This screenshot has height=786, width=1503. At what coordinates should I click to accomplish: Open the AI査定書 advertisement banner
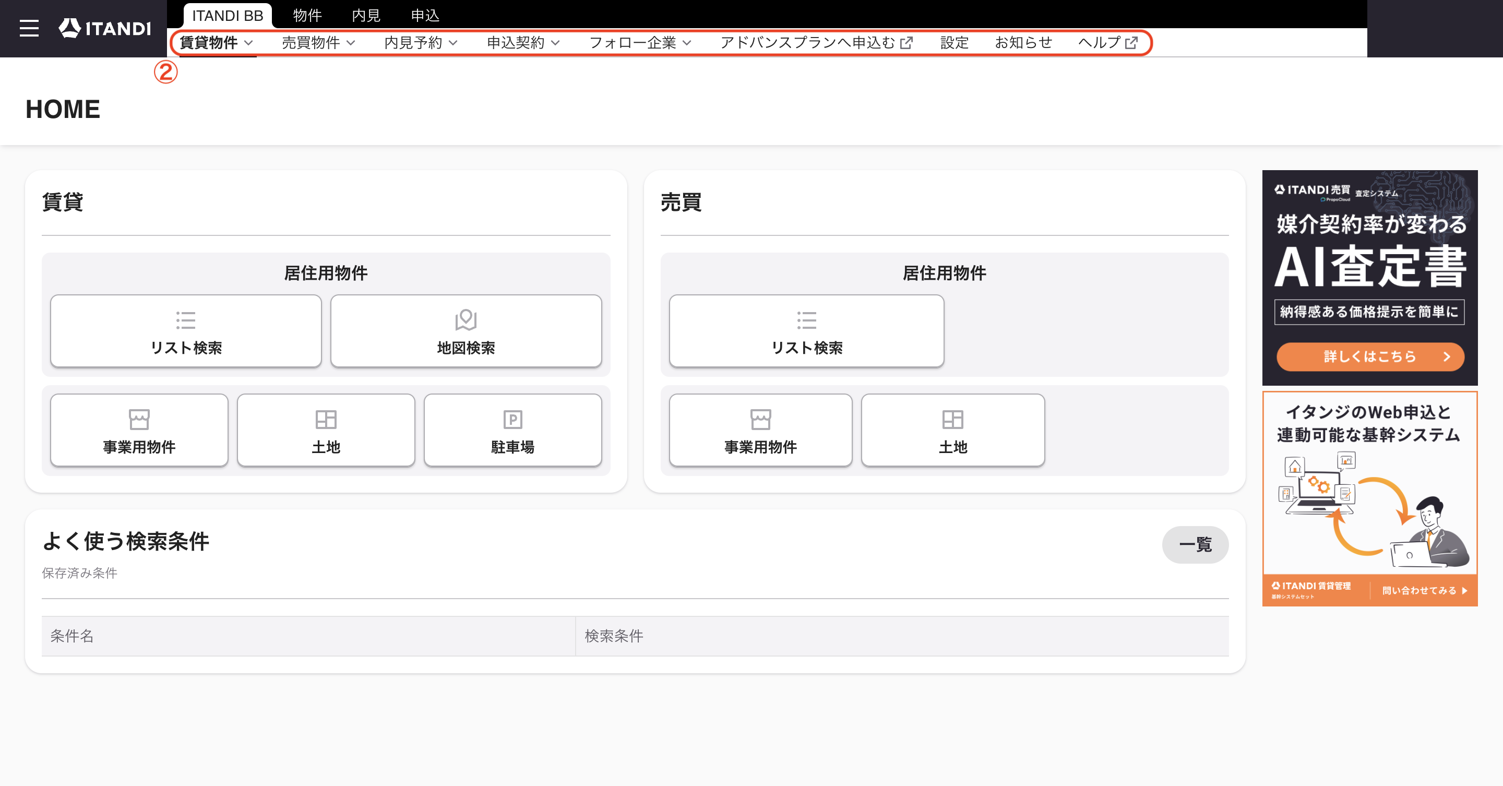point(1370,278)
